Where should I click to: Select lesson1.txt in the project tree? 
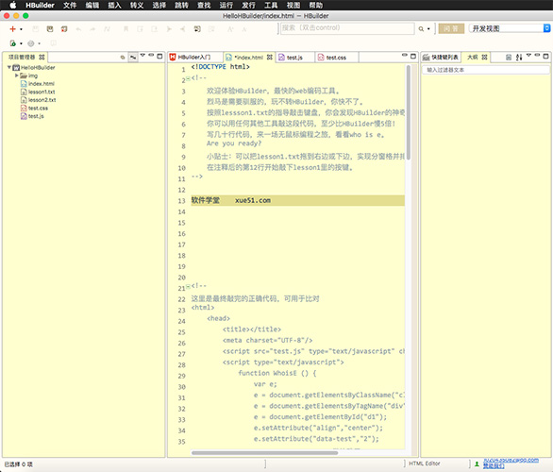click(38, 92)
